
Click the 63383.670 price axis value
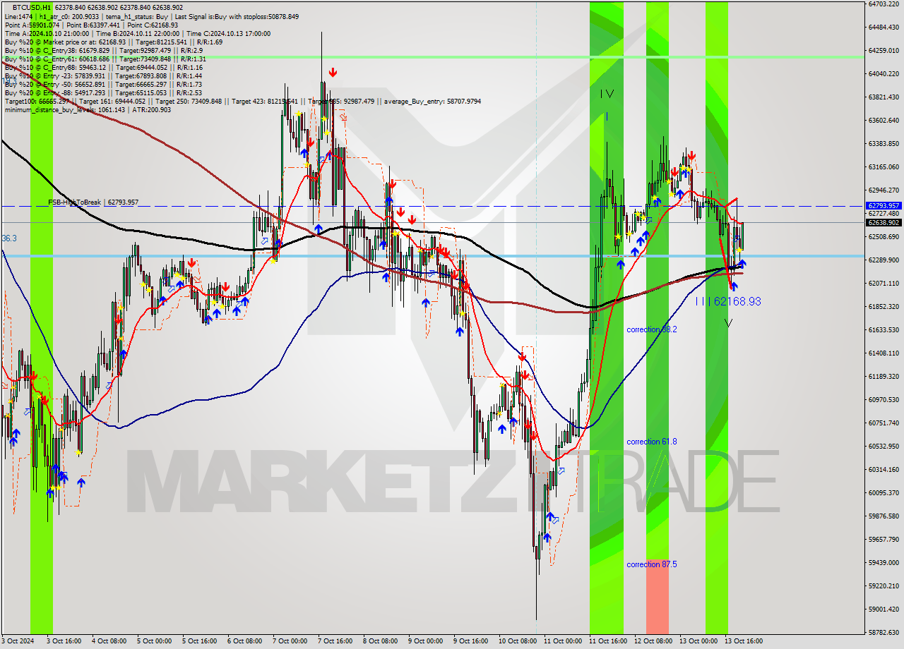click(883, 143)
